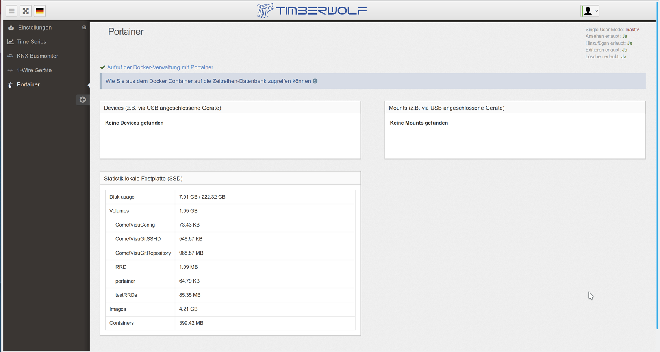Click the 1-Wire Geräte icon
The width and height of the screenshot is (660, 352).
(x=11, y=70)
